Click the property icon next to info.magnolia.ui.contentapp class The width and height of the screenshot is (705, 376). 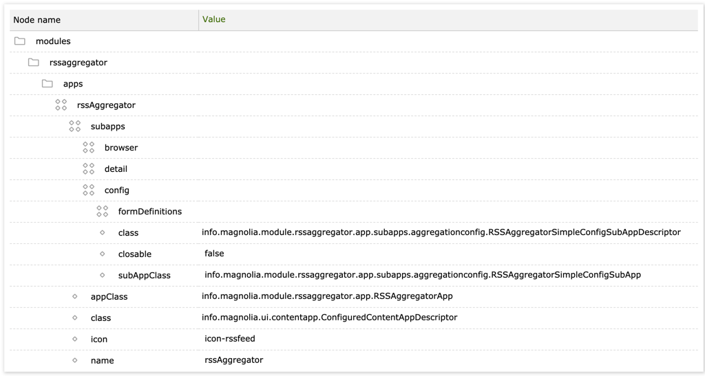click(x=75, y=318)
